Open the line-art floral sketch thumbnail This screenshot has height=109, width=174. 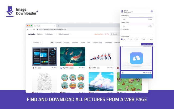pyautogui.click(x=45, y=81)
